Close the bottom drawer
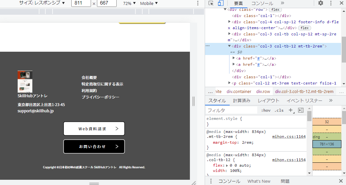The width and height of the screenshot is (346, 185). (x=341, y=181)
